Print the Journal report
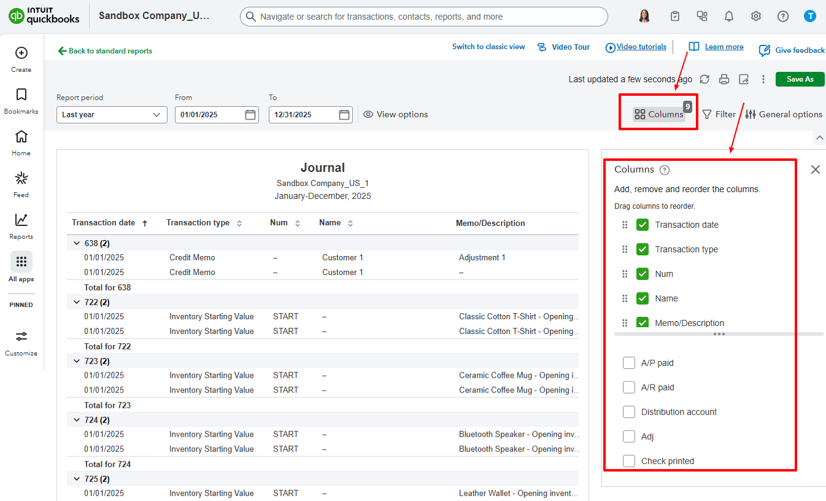This screenshot has width=826, height=501. click(x=724, y=79)
